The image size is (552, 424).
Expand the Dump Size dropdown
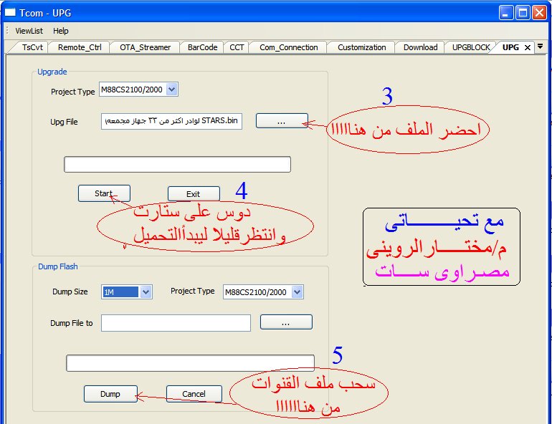point(146,291)
